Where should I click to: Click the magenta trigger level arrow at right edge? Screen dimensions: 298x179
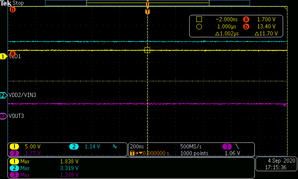coord(285,105)
